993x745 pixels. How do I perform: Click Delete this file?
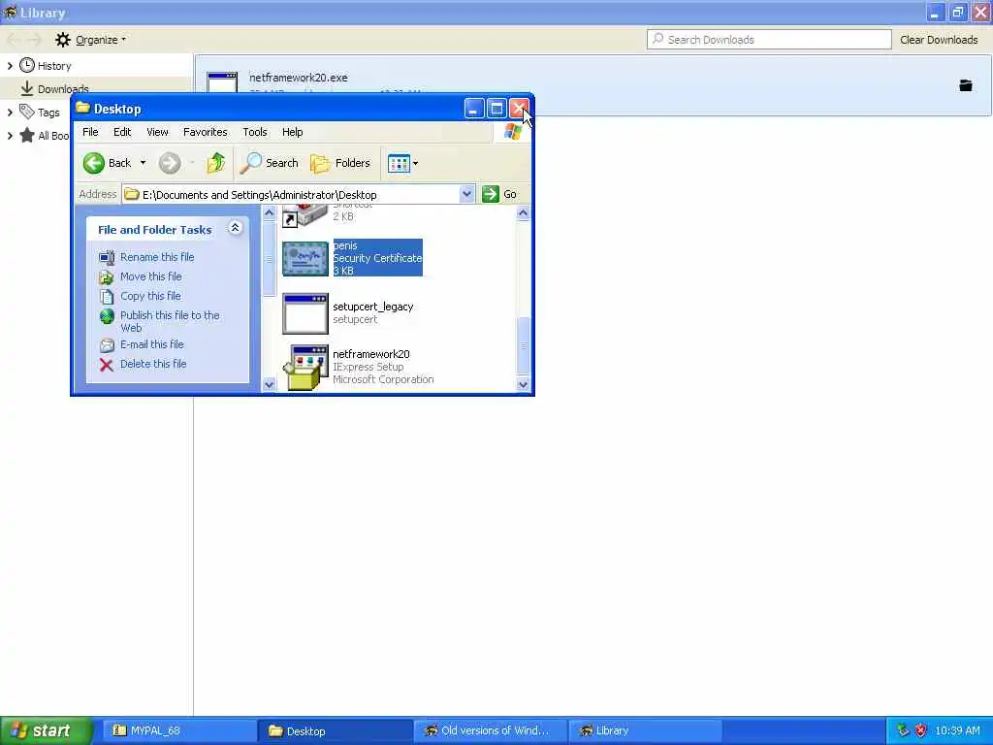coord(153,364)
